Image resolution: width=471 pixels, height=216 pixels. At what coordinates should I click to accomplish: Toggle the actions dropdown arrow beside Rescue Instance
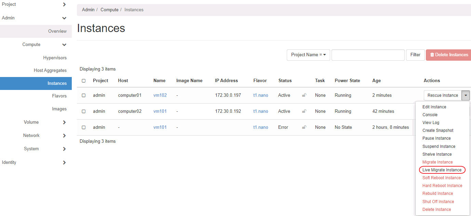tap(466, 95)
